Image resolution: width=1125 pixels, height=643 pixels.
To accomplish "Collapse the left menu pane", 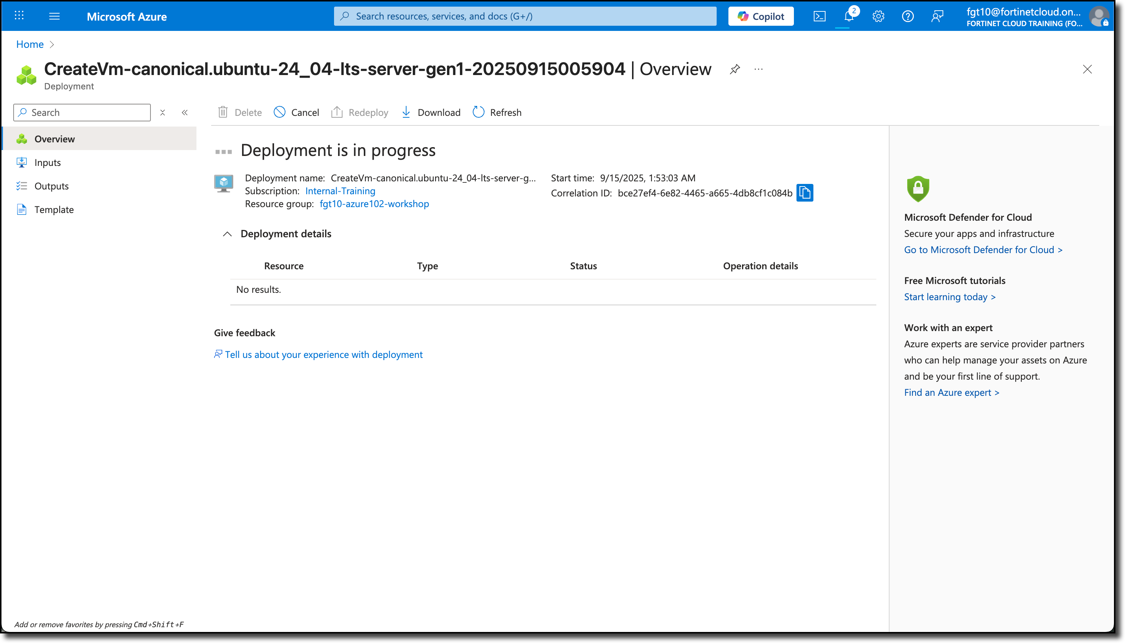I will click(x=185, y=112).
